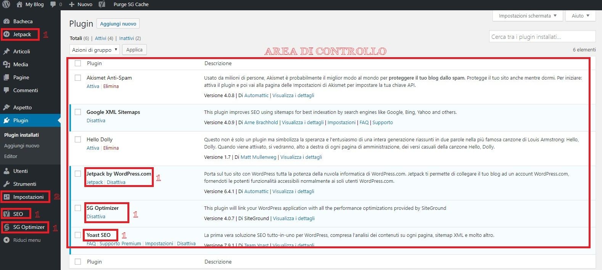The image size is (602, 270).
Task: Click the Bacheca dashboard icon
Action: 6,21
